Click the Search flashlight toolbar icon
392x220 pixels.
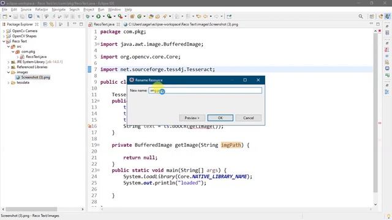point(165,16)
